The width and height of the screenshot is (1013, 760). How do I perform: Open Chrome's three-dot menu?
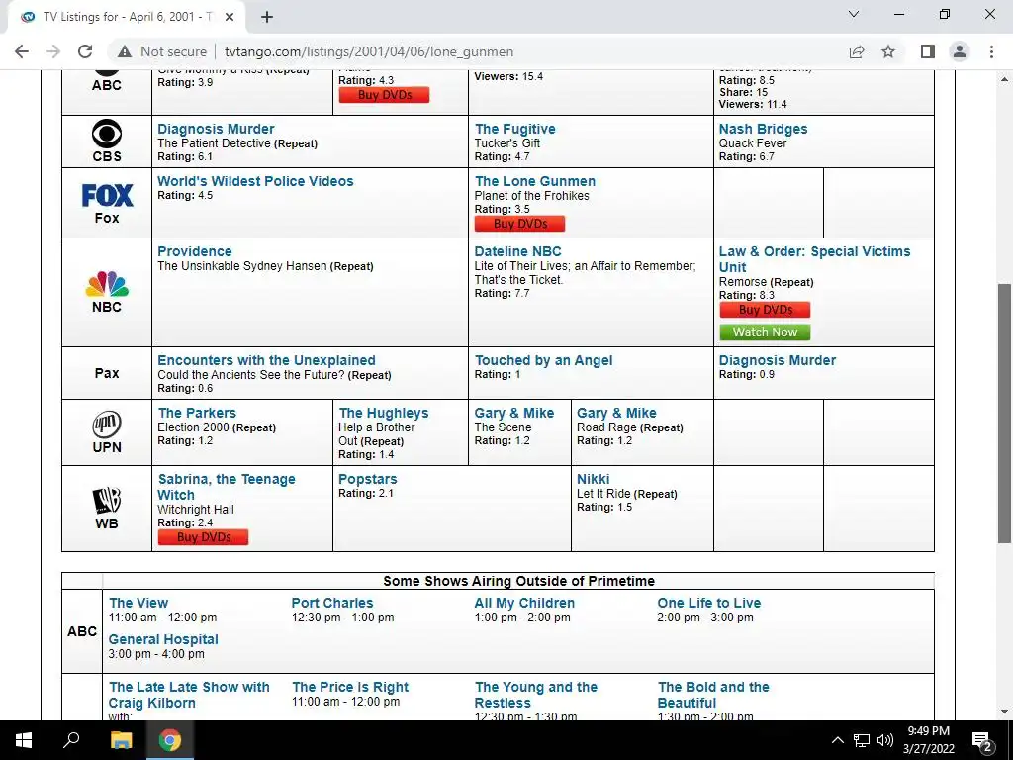[x=991, y=51]
